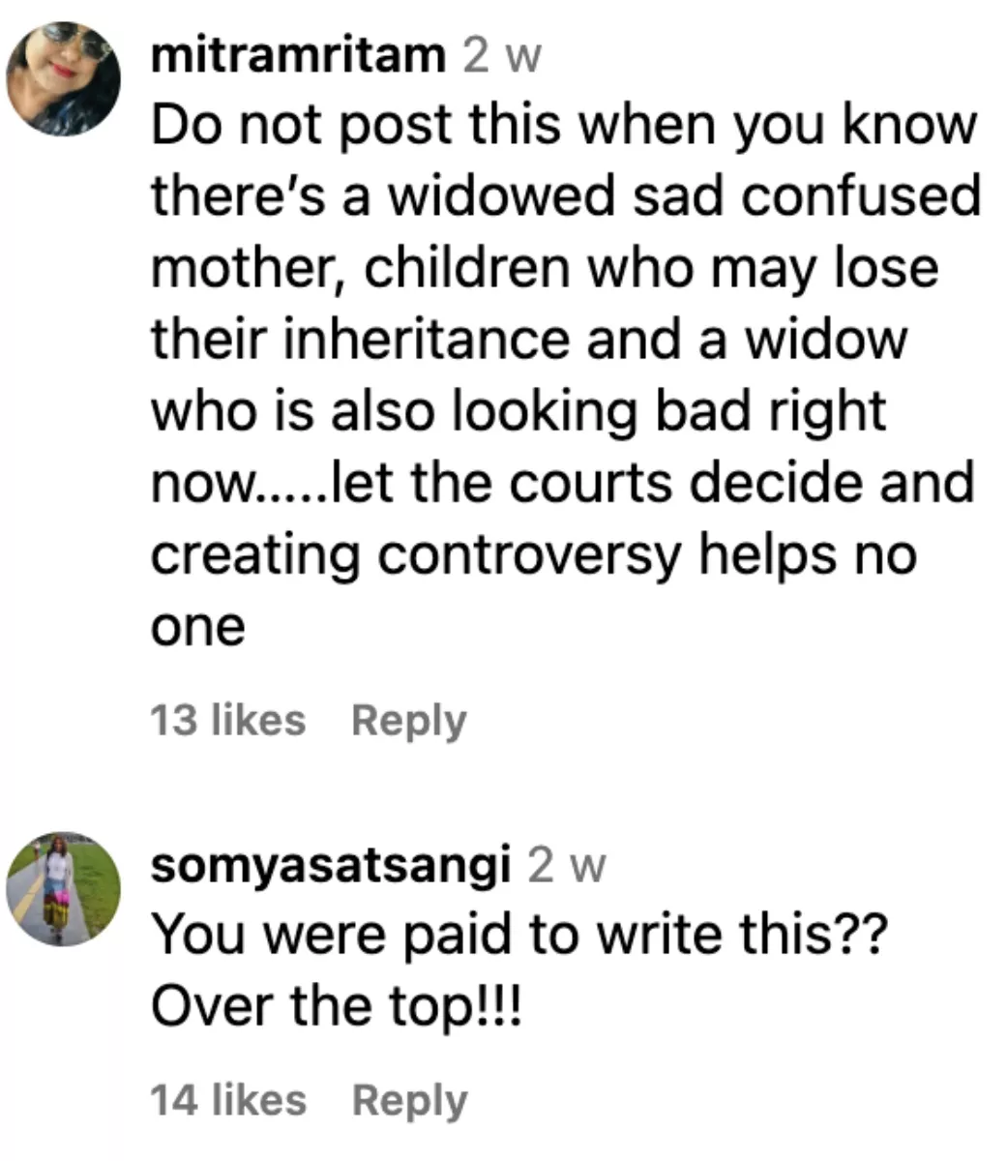Image resolution: width=1007 pixels, height=1161 pixels.
Task: Click the line "now.....let the courts decide and"
Action: 562,483
